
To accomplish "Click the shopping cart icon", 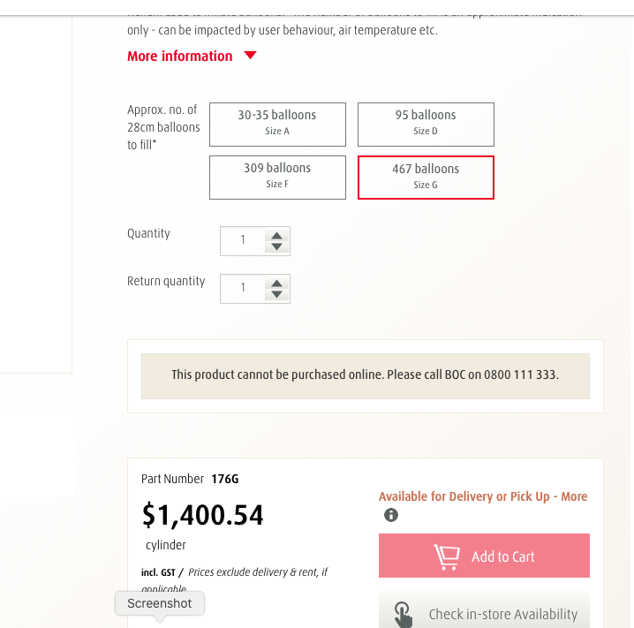I will click(447, 556).
